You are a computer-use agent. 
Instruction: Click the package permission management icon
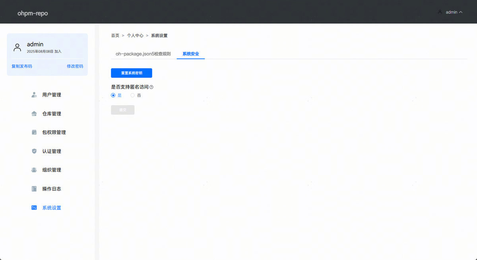click(34, 132)
